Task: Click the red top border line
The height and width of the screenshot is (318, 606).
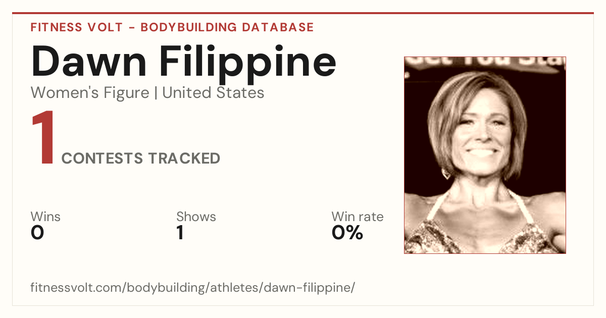Action: [x=303, y=13]
